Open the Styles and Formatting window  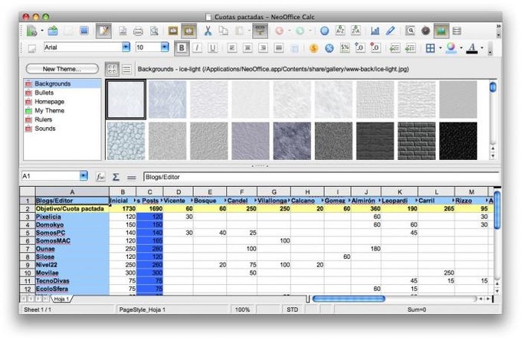pyautogui.click(x=31, y=48)
